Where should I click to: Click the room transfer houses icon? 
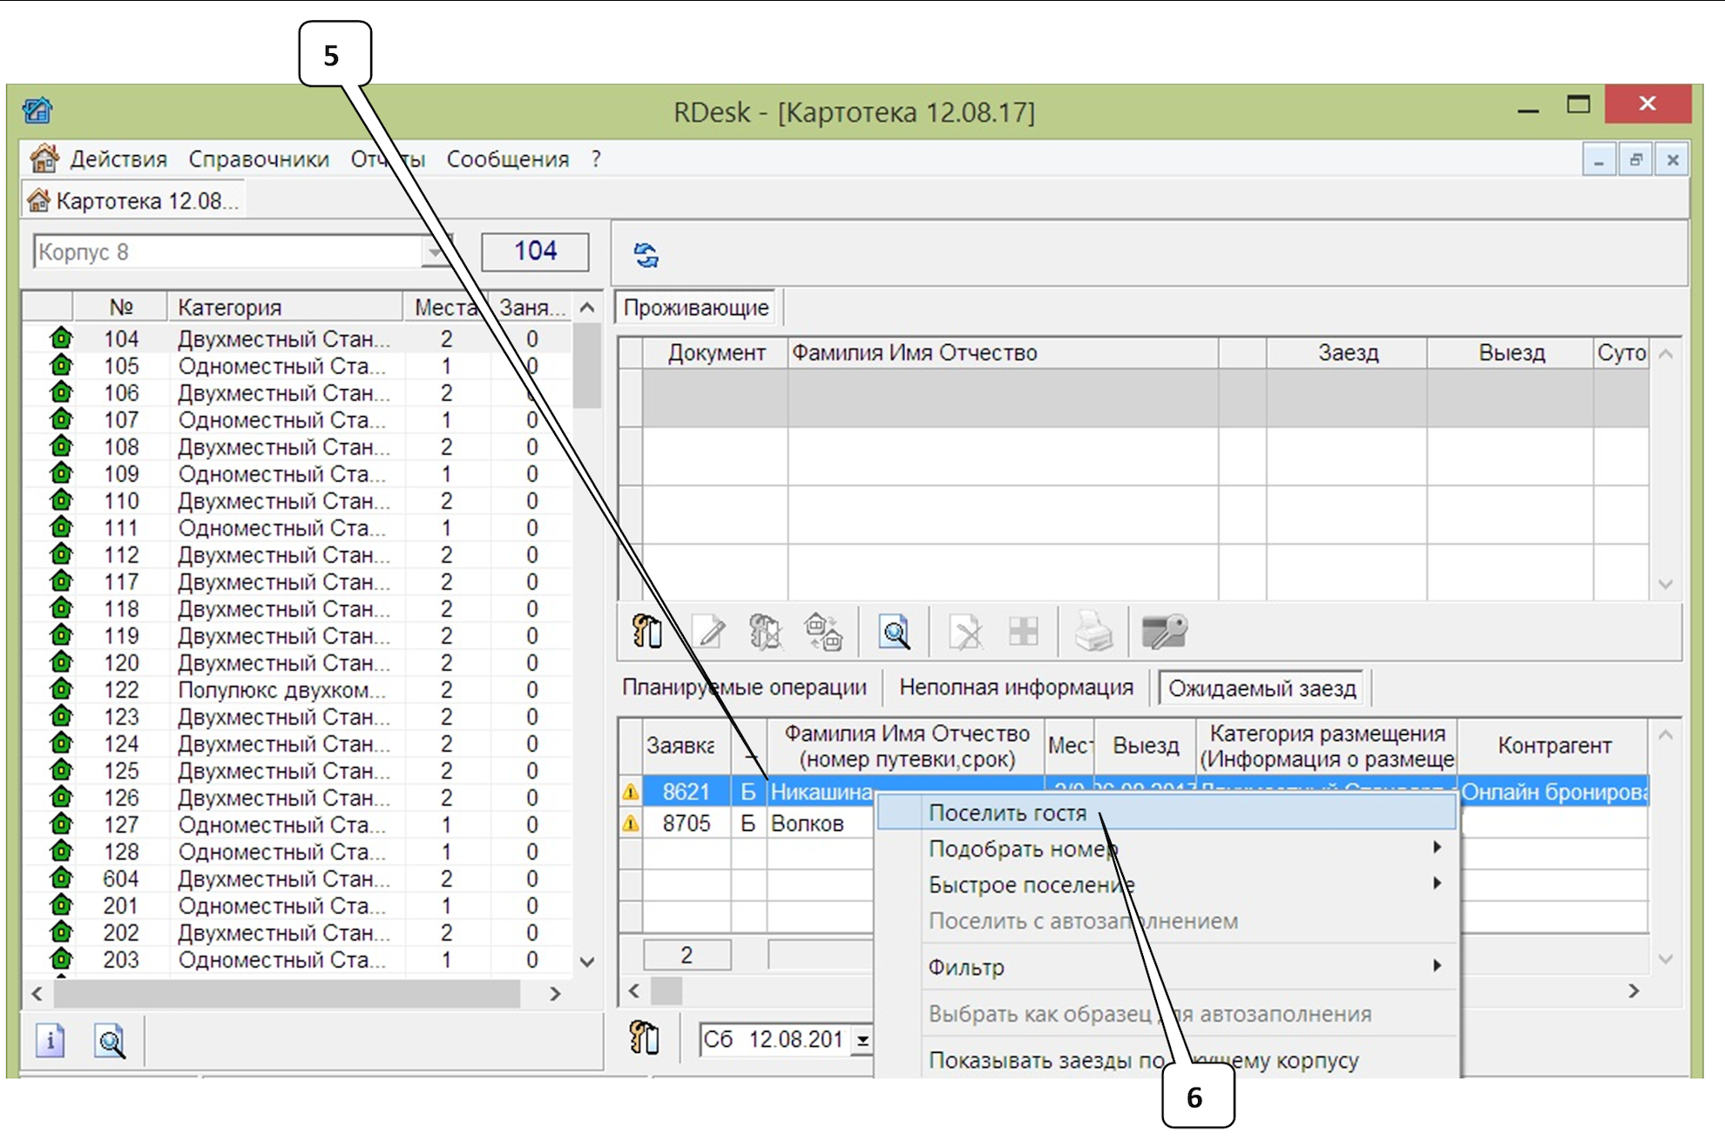pos(822,631)
